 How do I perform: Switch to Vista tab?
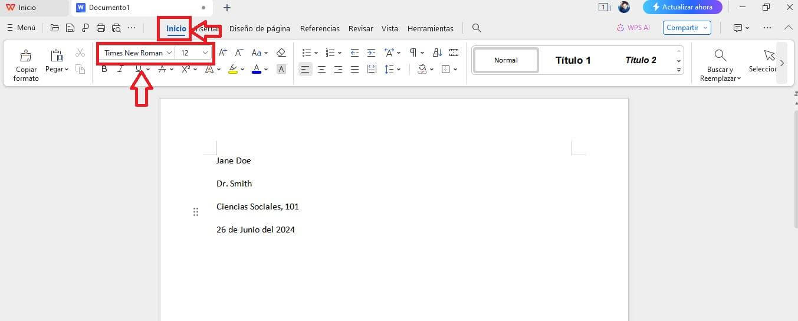click(390, 28)
